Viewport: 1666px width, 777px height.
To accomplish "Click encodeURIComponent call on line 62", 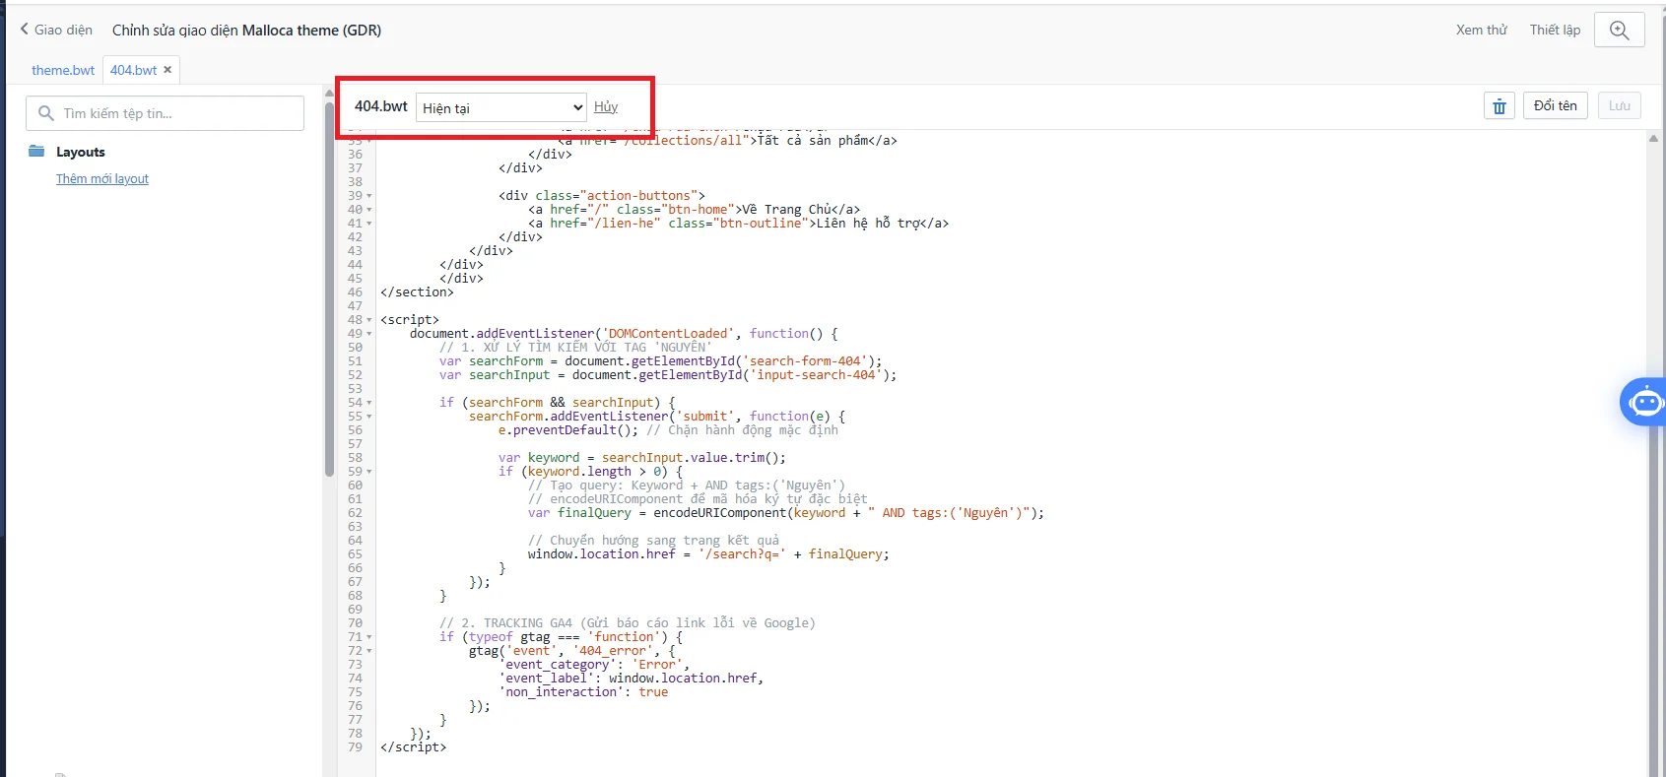I will click(720, 513).
